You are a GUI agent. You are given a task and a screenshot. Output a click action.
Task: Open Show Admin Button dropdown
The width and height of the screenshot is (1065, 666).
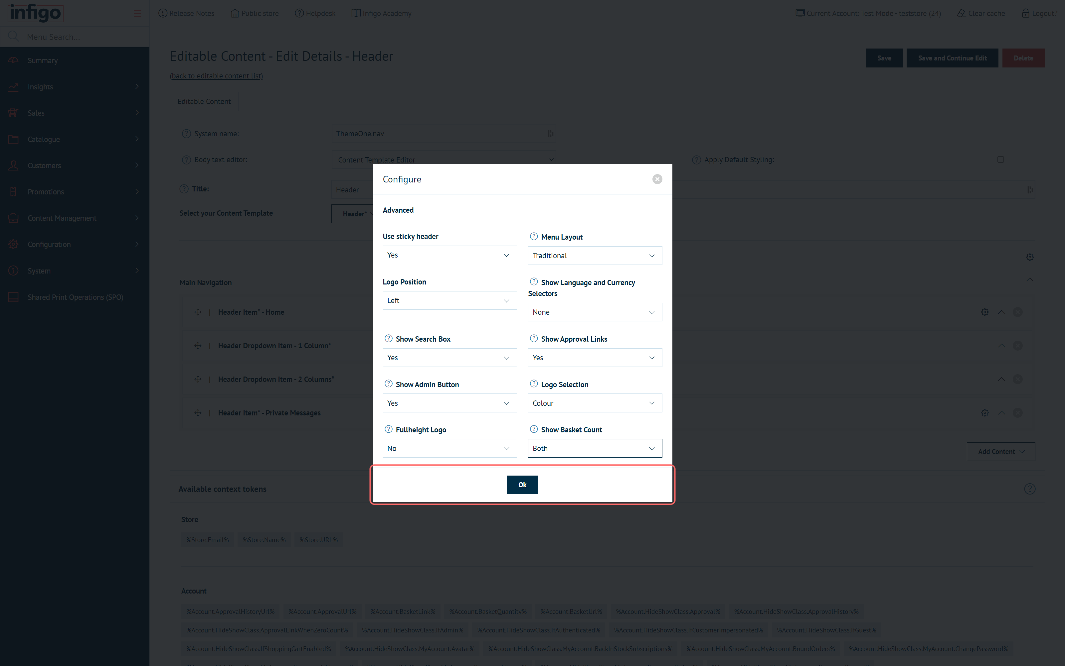click(x=449, y=403)
